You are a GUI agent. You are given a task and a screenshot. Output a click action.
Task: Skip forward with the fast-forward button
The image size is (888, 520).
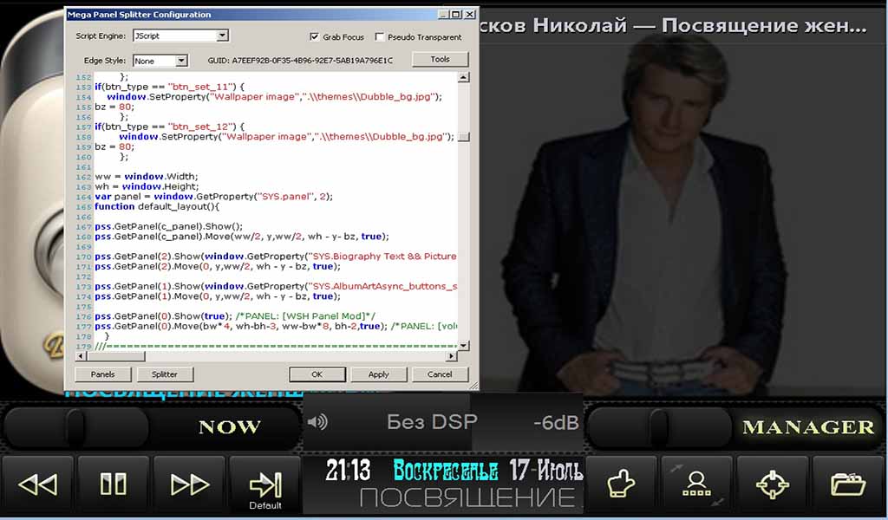pos(189,484)
